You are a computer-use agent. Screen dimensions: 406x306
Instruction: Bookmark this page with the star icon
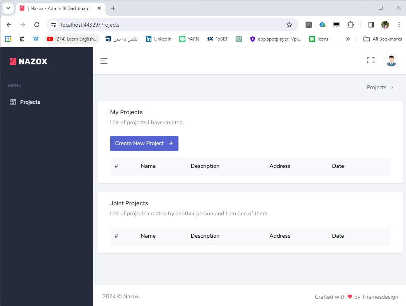click(x=289, y=25)
